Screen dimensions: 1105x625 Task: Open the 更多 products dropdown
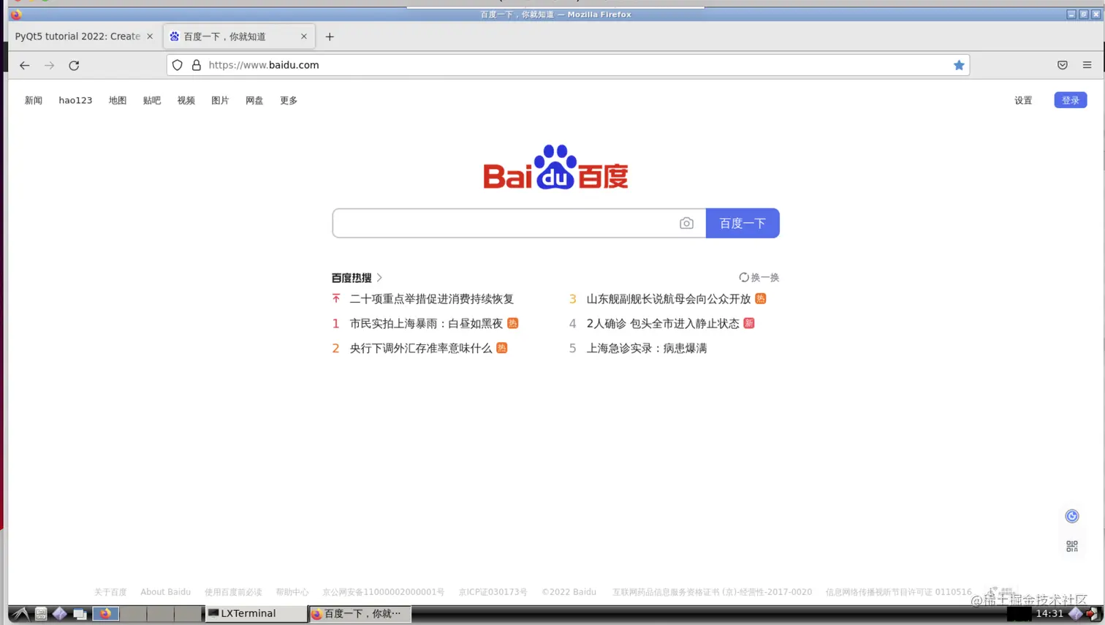tap(288, 100)
